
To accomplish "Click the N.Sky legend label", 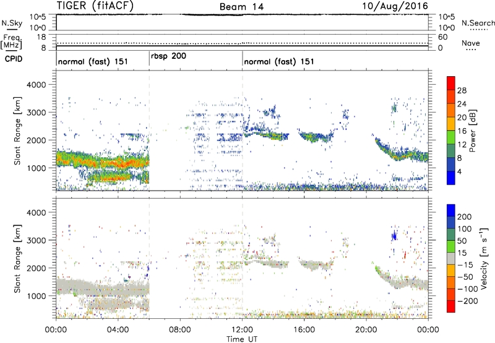I will point(12,23).
